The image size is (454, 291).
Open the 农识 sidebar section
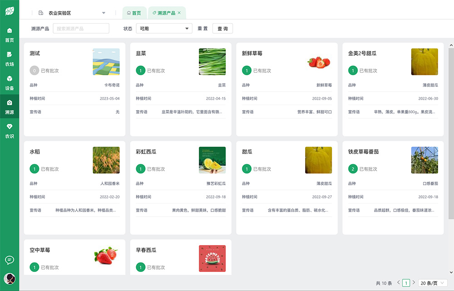pos(10,131)
